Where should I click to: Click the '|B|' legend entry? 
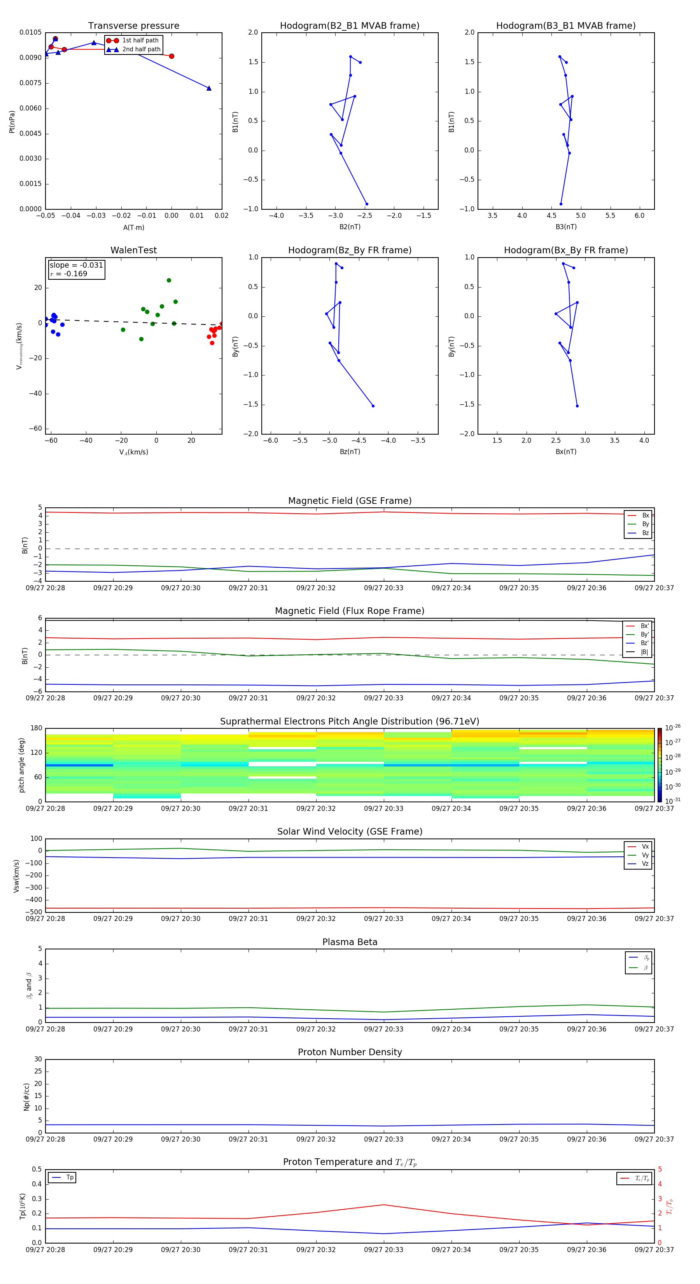(637, 652)
